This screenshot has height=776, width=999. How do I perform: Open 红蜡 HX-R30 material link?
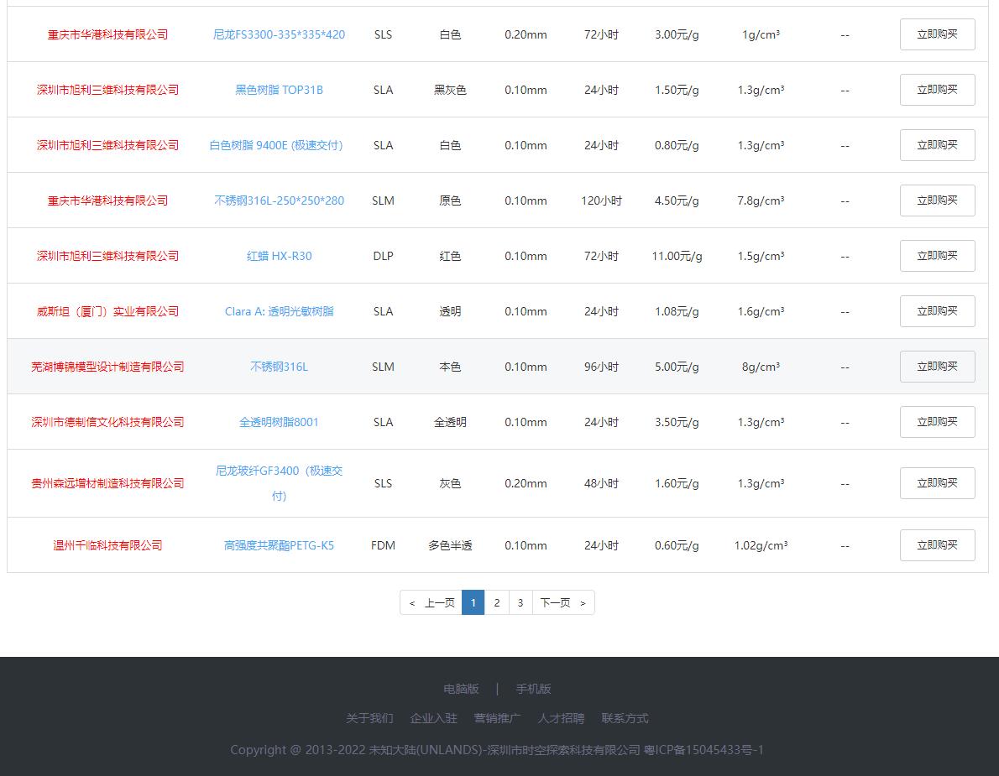tap(279, 256)
